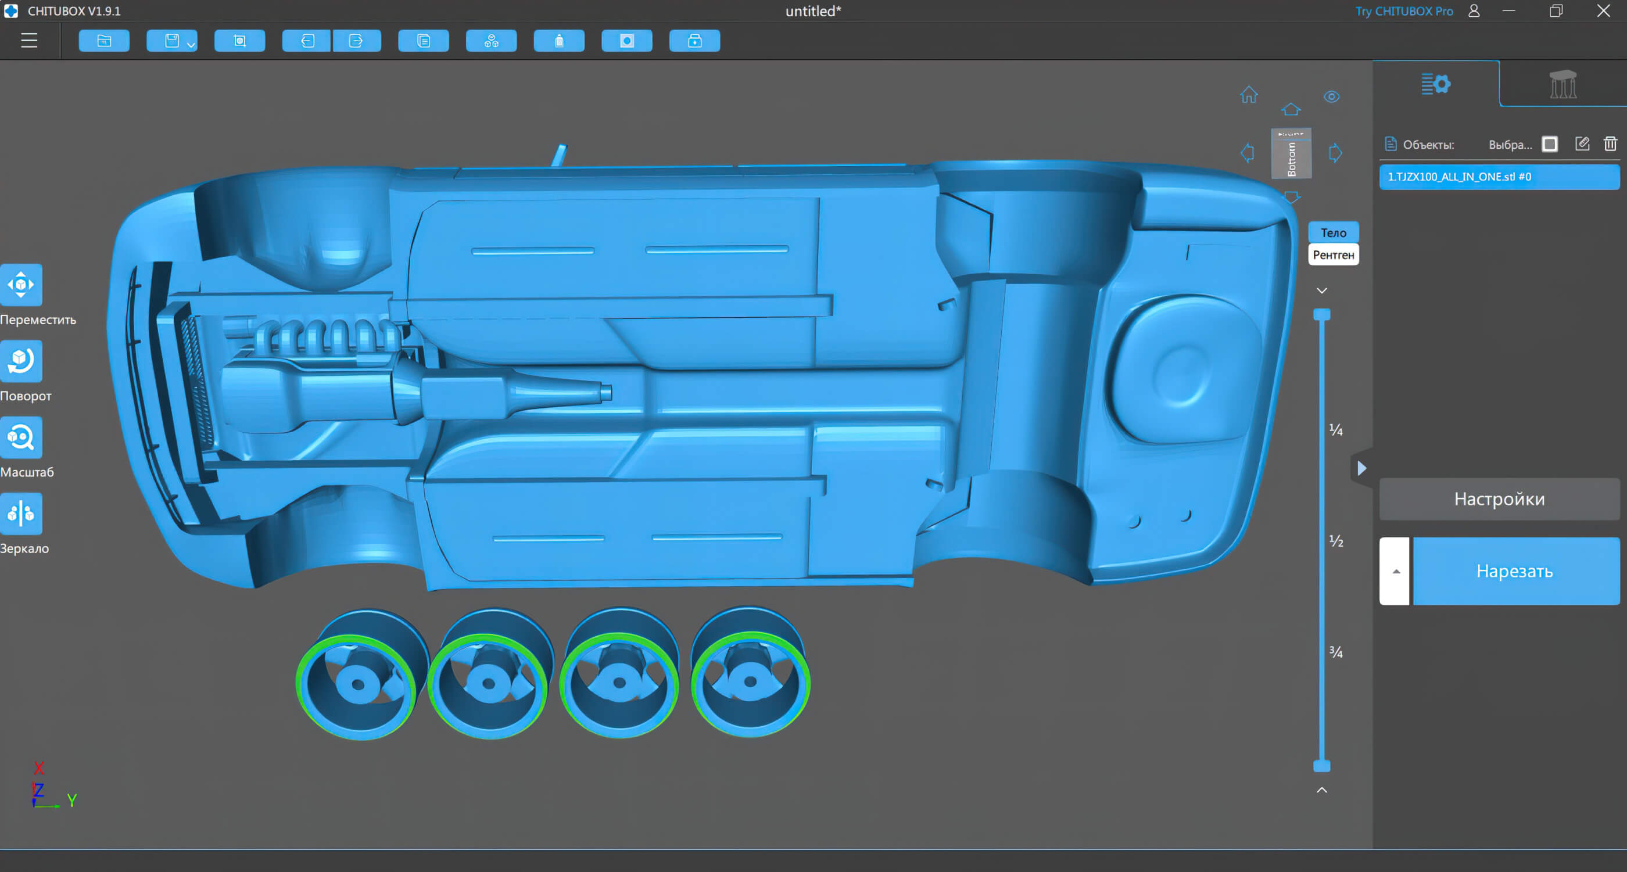
Task: Open the save dropdown arrow
Action: point(191,45)
